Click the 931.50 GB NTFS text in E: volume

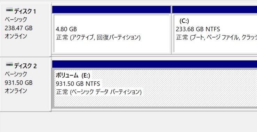(78, 84)
